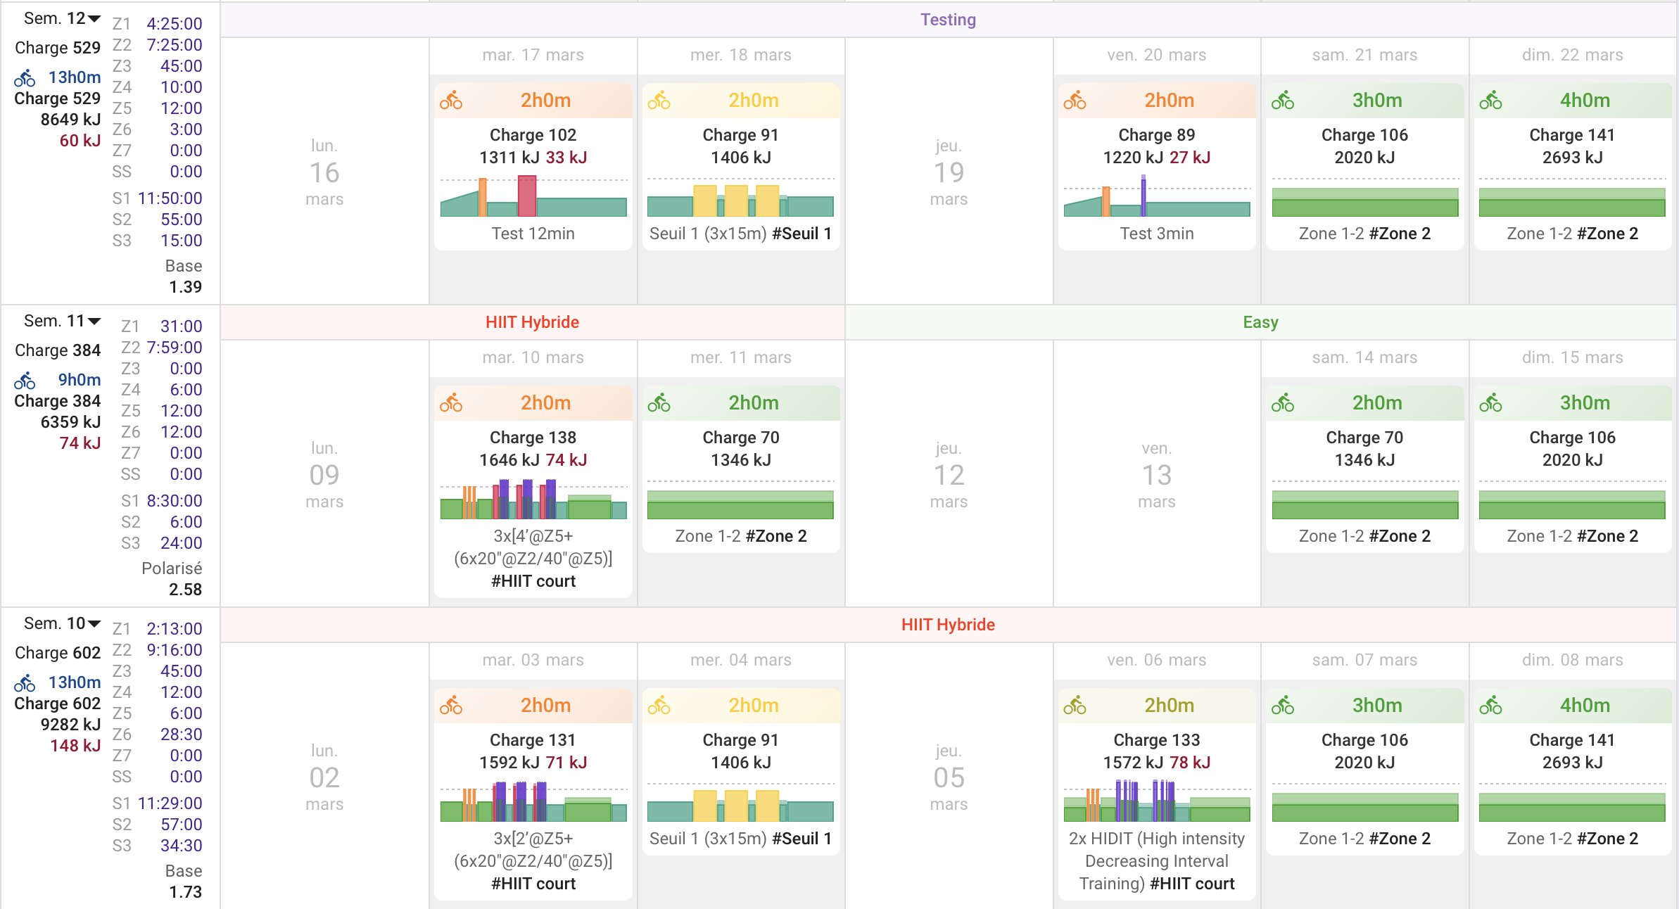Select the Easy phase header
Image resolution: width=1679 pixels, height=909 pixels.
pos(1260,322)
